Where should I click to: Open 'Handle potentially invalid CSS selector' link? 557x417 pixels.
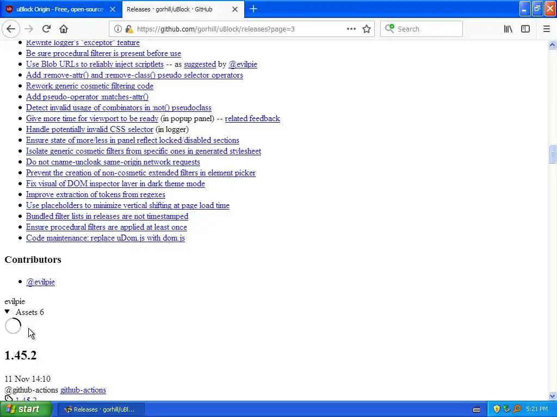click(x=90, y=129)
